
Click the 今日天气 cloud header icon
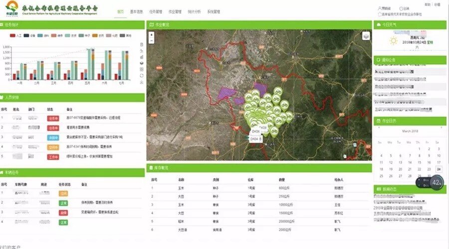pos(379,25)
